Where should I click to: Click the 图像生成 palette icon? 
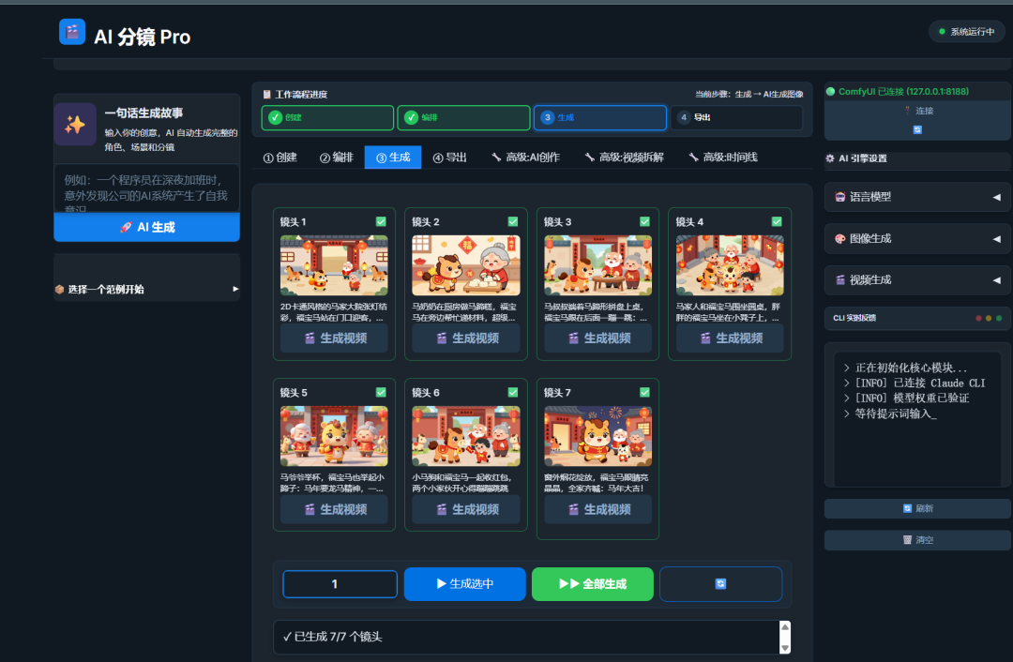(x=838, y=238)
